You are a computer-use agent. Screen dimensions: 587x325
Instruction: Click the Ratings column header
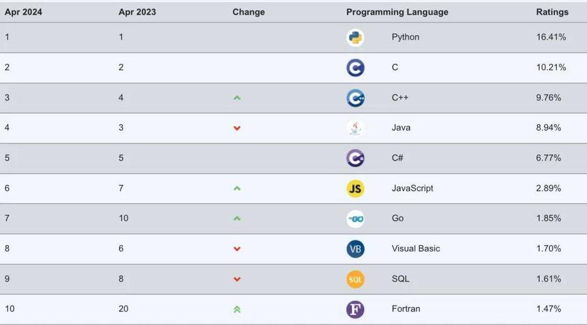tap(553, 12)
